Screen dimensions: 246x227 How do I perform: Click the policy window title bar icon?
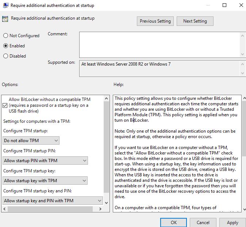click(x=5, y=5)
